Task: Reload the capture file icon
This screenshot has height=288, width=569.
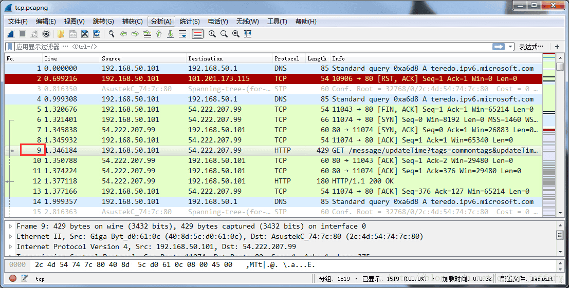Action: (97, 34)
